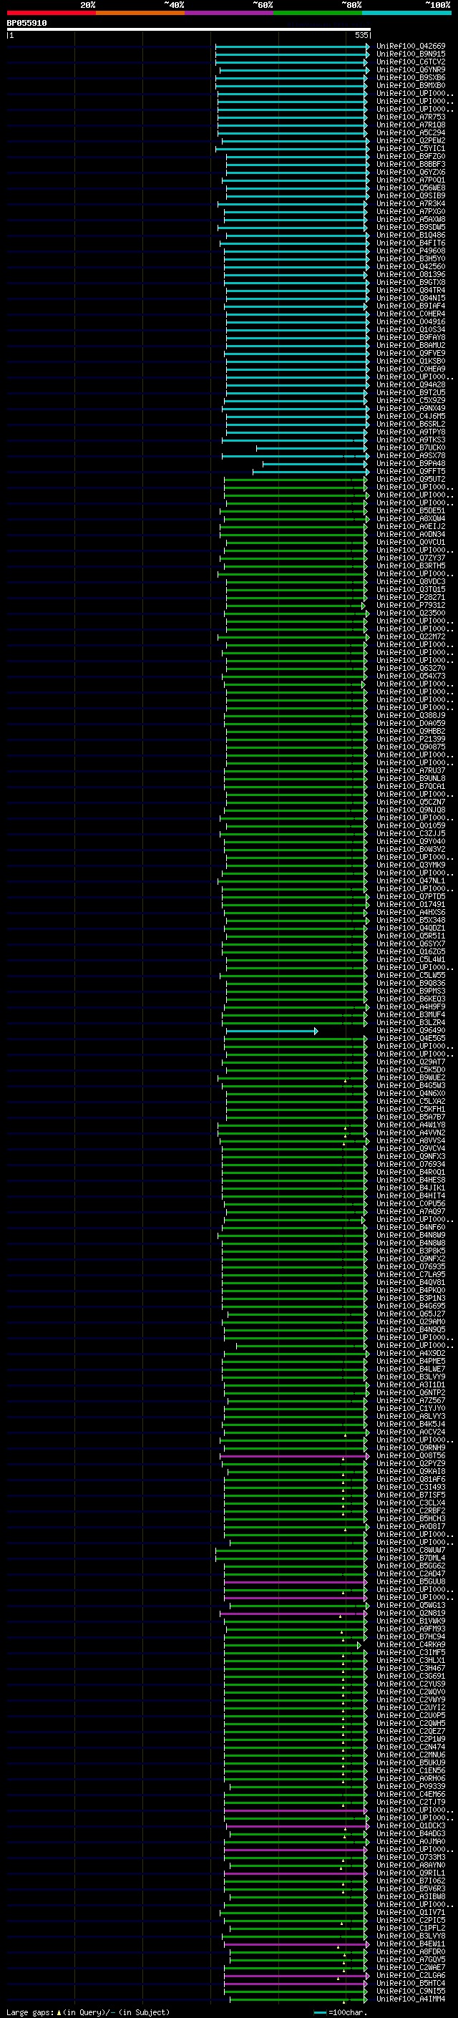The height and width of the screenshot is (2018, 458).
Task: Open hit UniRef100_C6TCV2
Action: point(410,62)
